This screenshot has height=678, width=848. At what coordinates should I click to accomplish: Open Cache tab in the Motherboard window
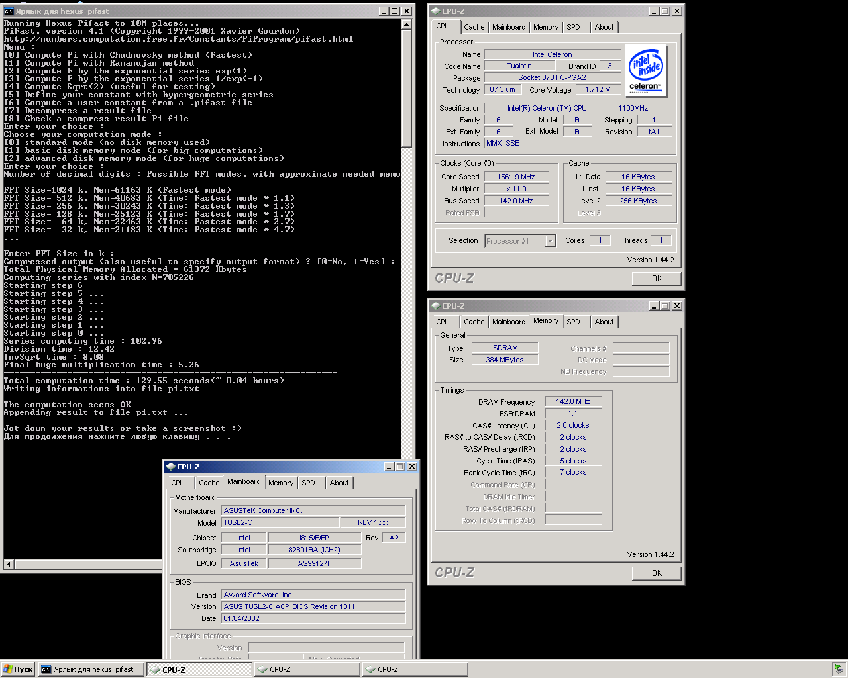pos(209,483)
